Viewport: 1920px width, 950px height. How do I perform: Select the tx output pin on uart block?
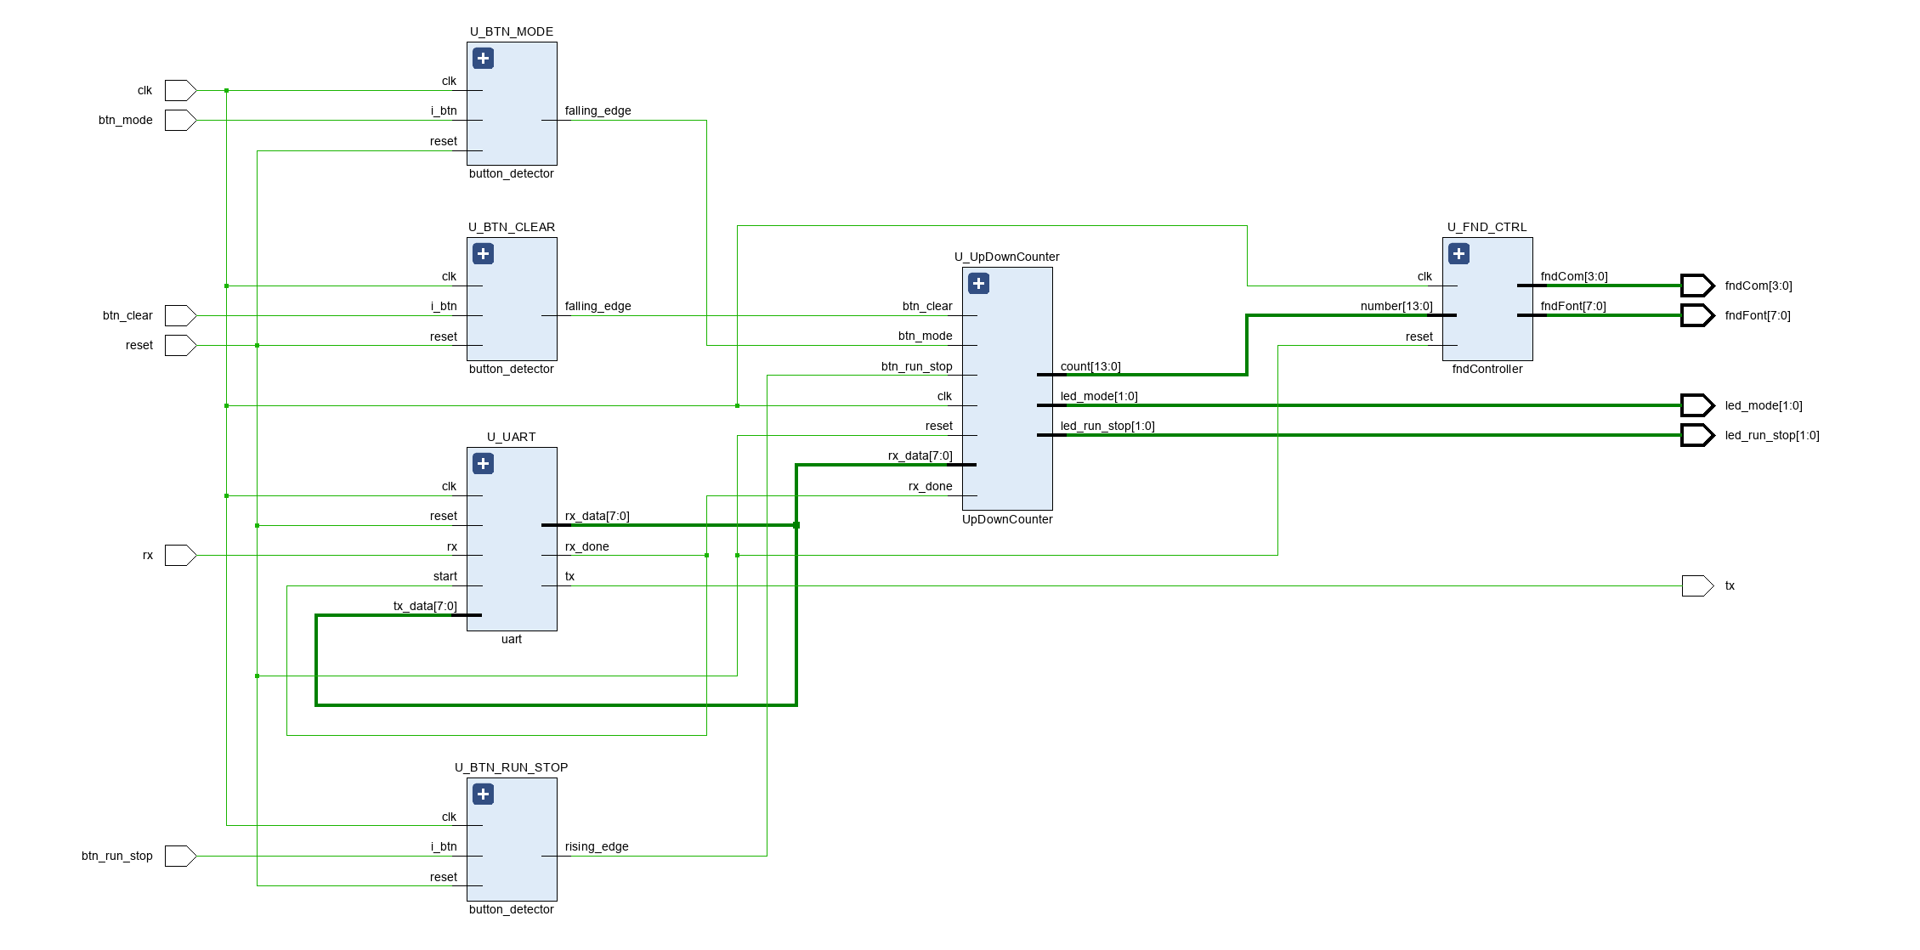[x=569, y=576]
